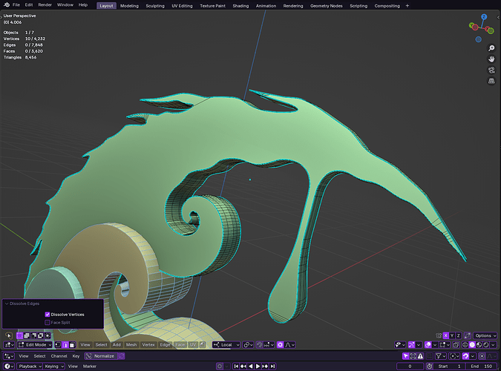
Task: Uncheck Dissolve Vertices checkbox
Action: (48, 315)
